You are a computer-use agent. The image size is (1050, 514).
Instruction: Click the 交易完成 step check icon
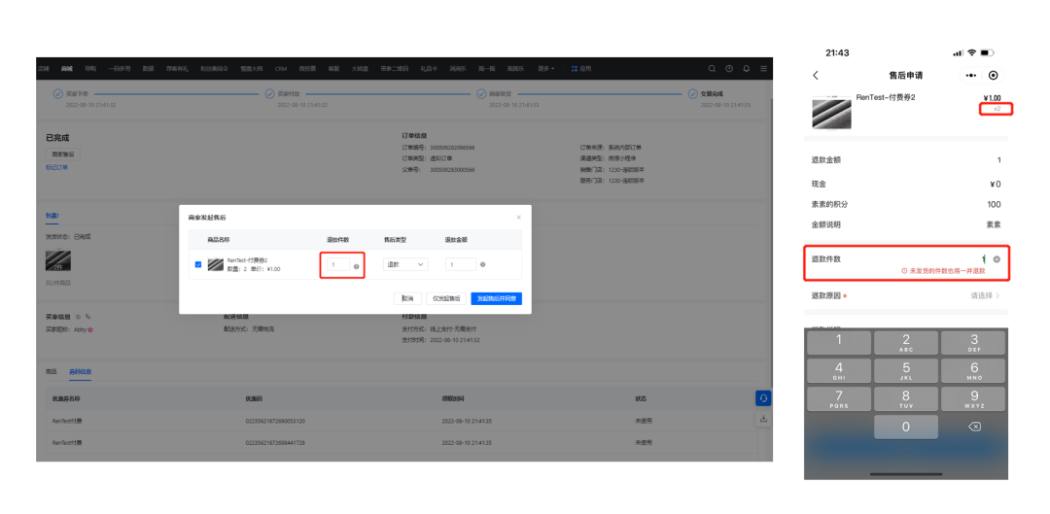click(x=694, y=94)
